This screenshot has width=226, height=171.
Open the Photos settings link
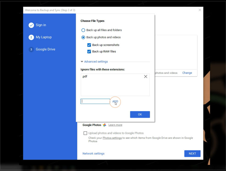point(112,138)
